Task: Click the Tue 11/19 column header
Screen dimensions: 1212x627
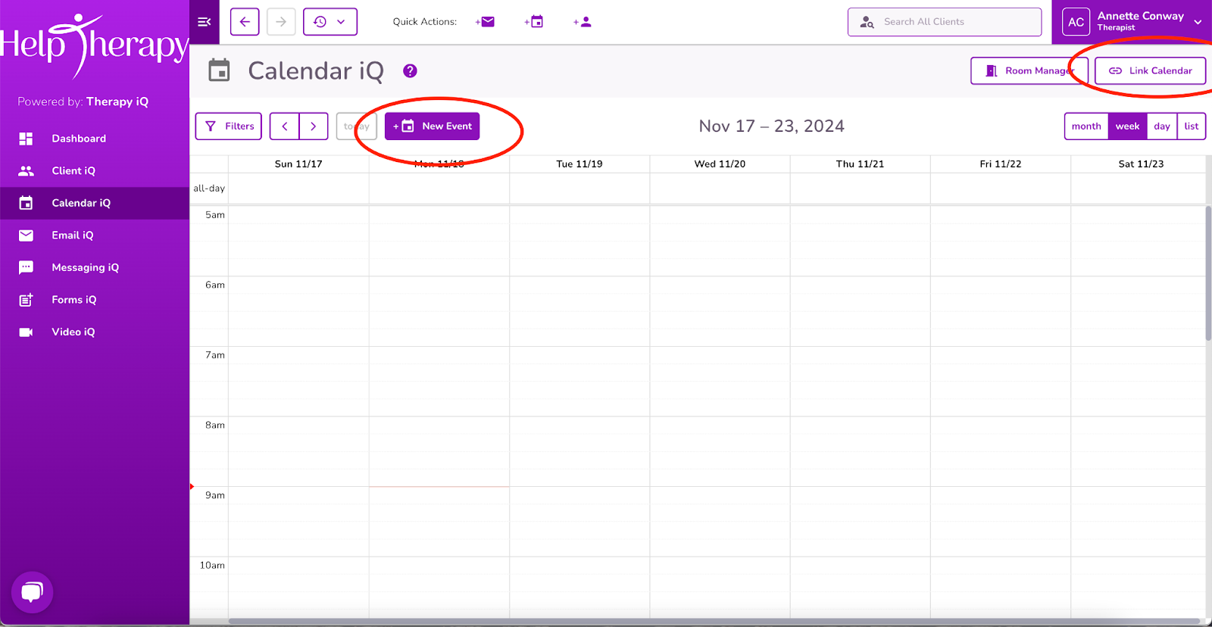Action: tap(579, 164)
